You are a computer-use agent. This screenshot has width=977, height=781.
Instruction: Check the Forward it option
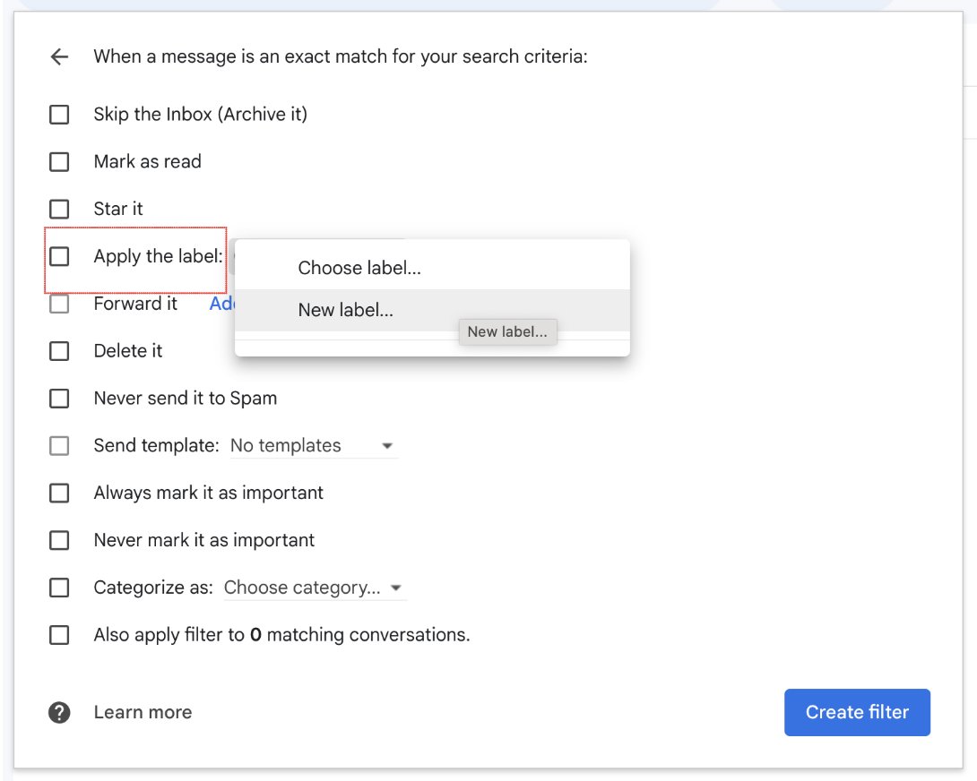pos(58,304)
